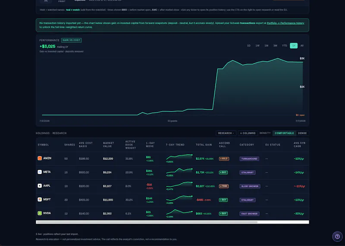Open META 7-day trend sparkline

(179, 171)
